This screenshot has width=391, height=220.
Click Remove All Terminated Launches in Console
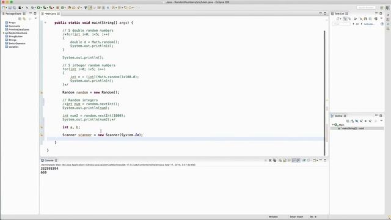pos(274,160)
